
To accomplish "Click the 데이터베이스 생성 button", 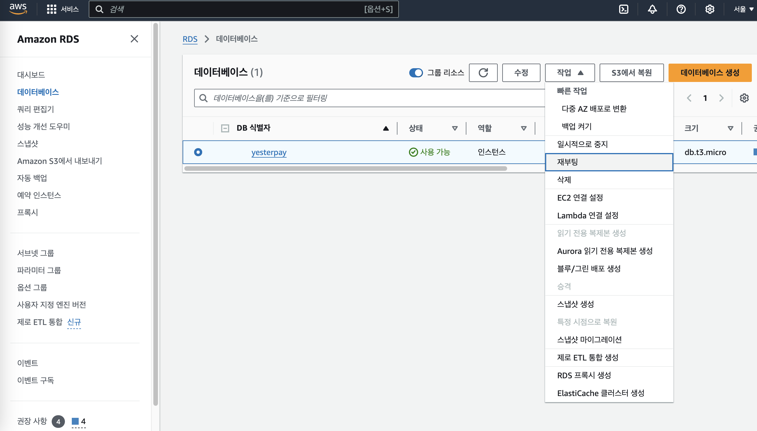I will (710, 73).
